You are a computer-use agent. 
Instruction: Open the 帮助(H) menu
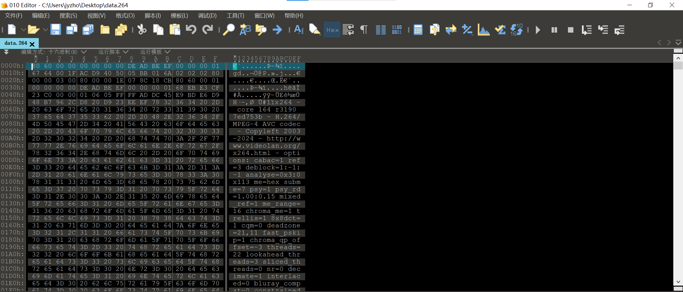click(294, 15)
